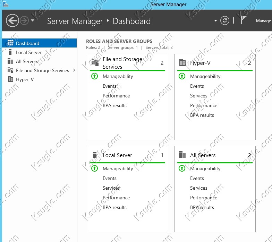Open the Notifications flag icon

[x=244, y=19]
